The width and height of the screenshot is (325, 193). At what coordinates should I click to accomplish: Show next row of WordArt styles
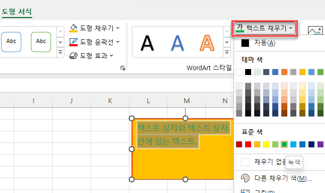point(227,42)
